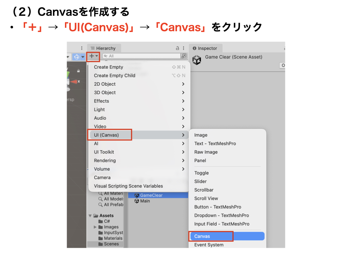
Task: Choose Button - TextMeshPro from submenu
Action: (218, 207)
